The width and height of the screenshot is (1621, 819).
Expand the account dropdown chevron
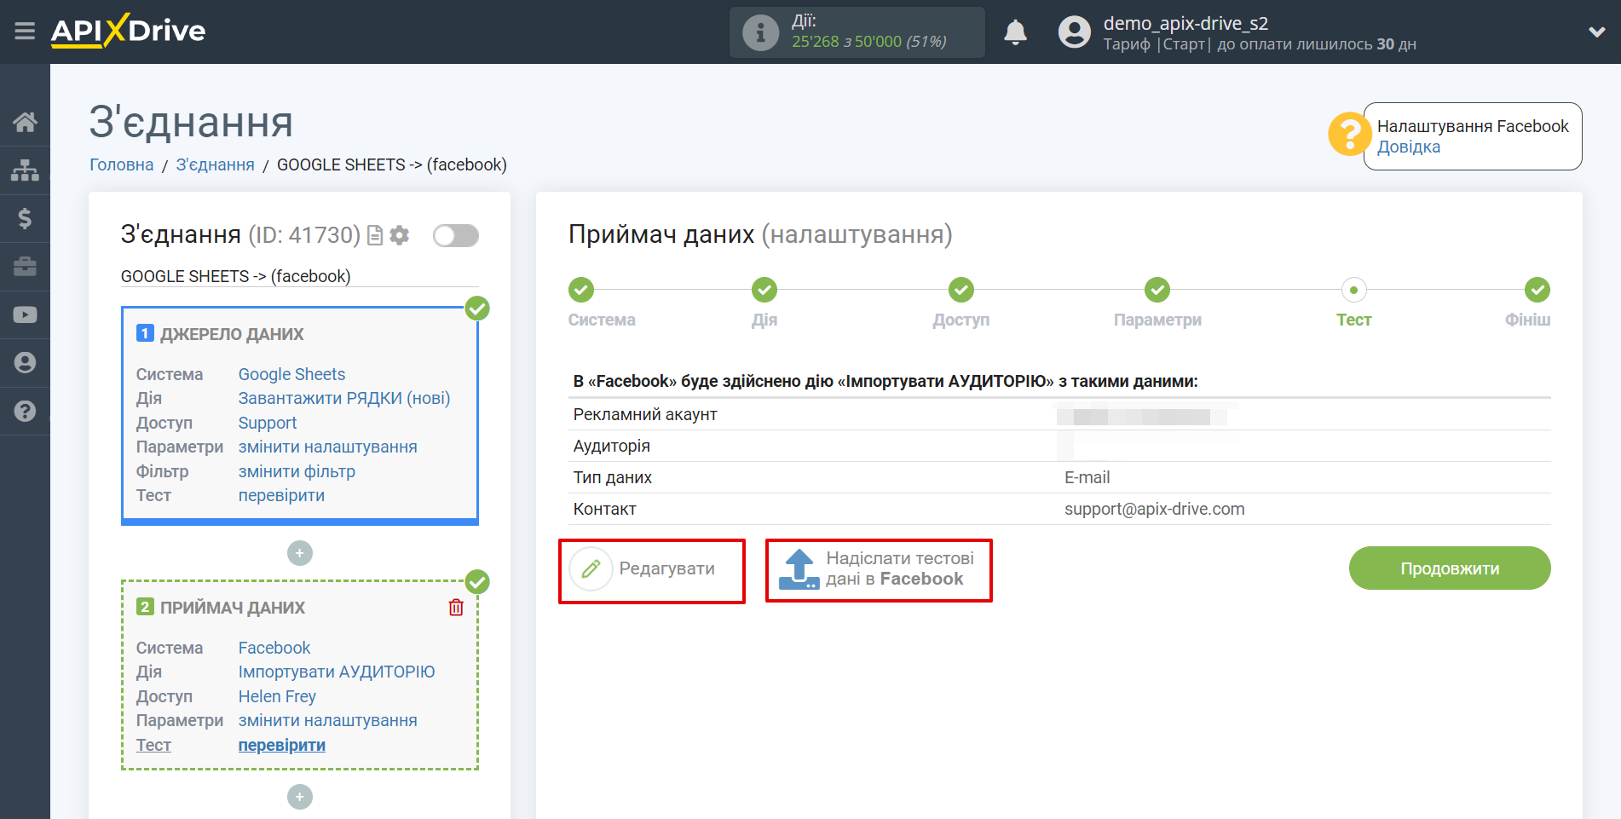pos(1597,32)
